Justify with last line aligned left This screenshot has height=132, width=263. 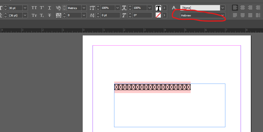click(235, 15)
